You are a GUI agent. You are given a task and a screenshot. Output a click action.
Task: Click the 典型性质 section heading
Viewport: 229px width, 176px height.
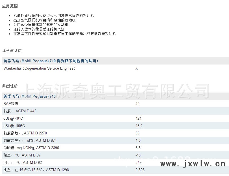[10, 86]
